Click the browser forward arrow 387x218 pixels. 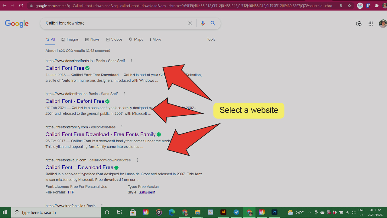[x=13, y=5]
